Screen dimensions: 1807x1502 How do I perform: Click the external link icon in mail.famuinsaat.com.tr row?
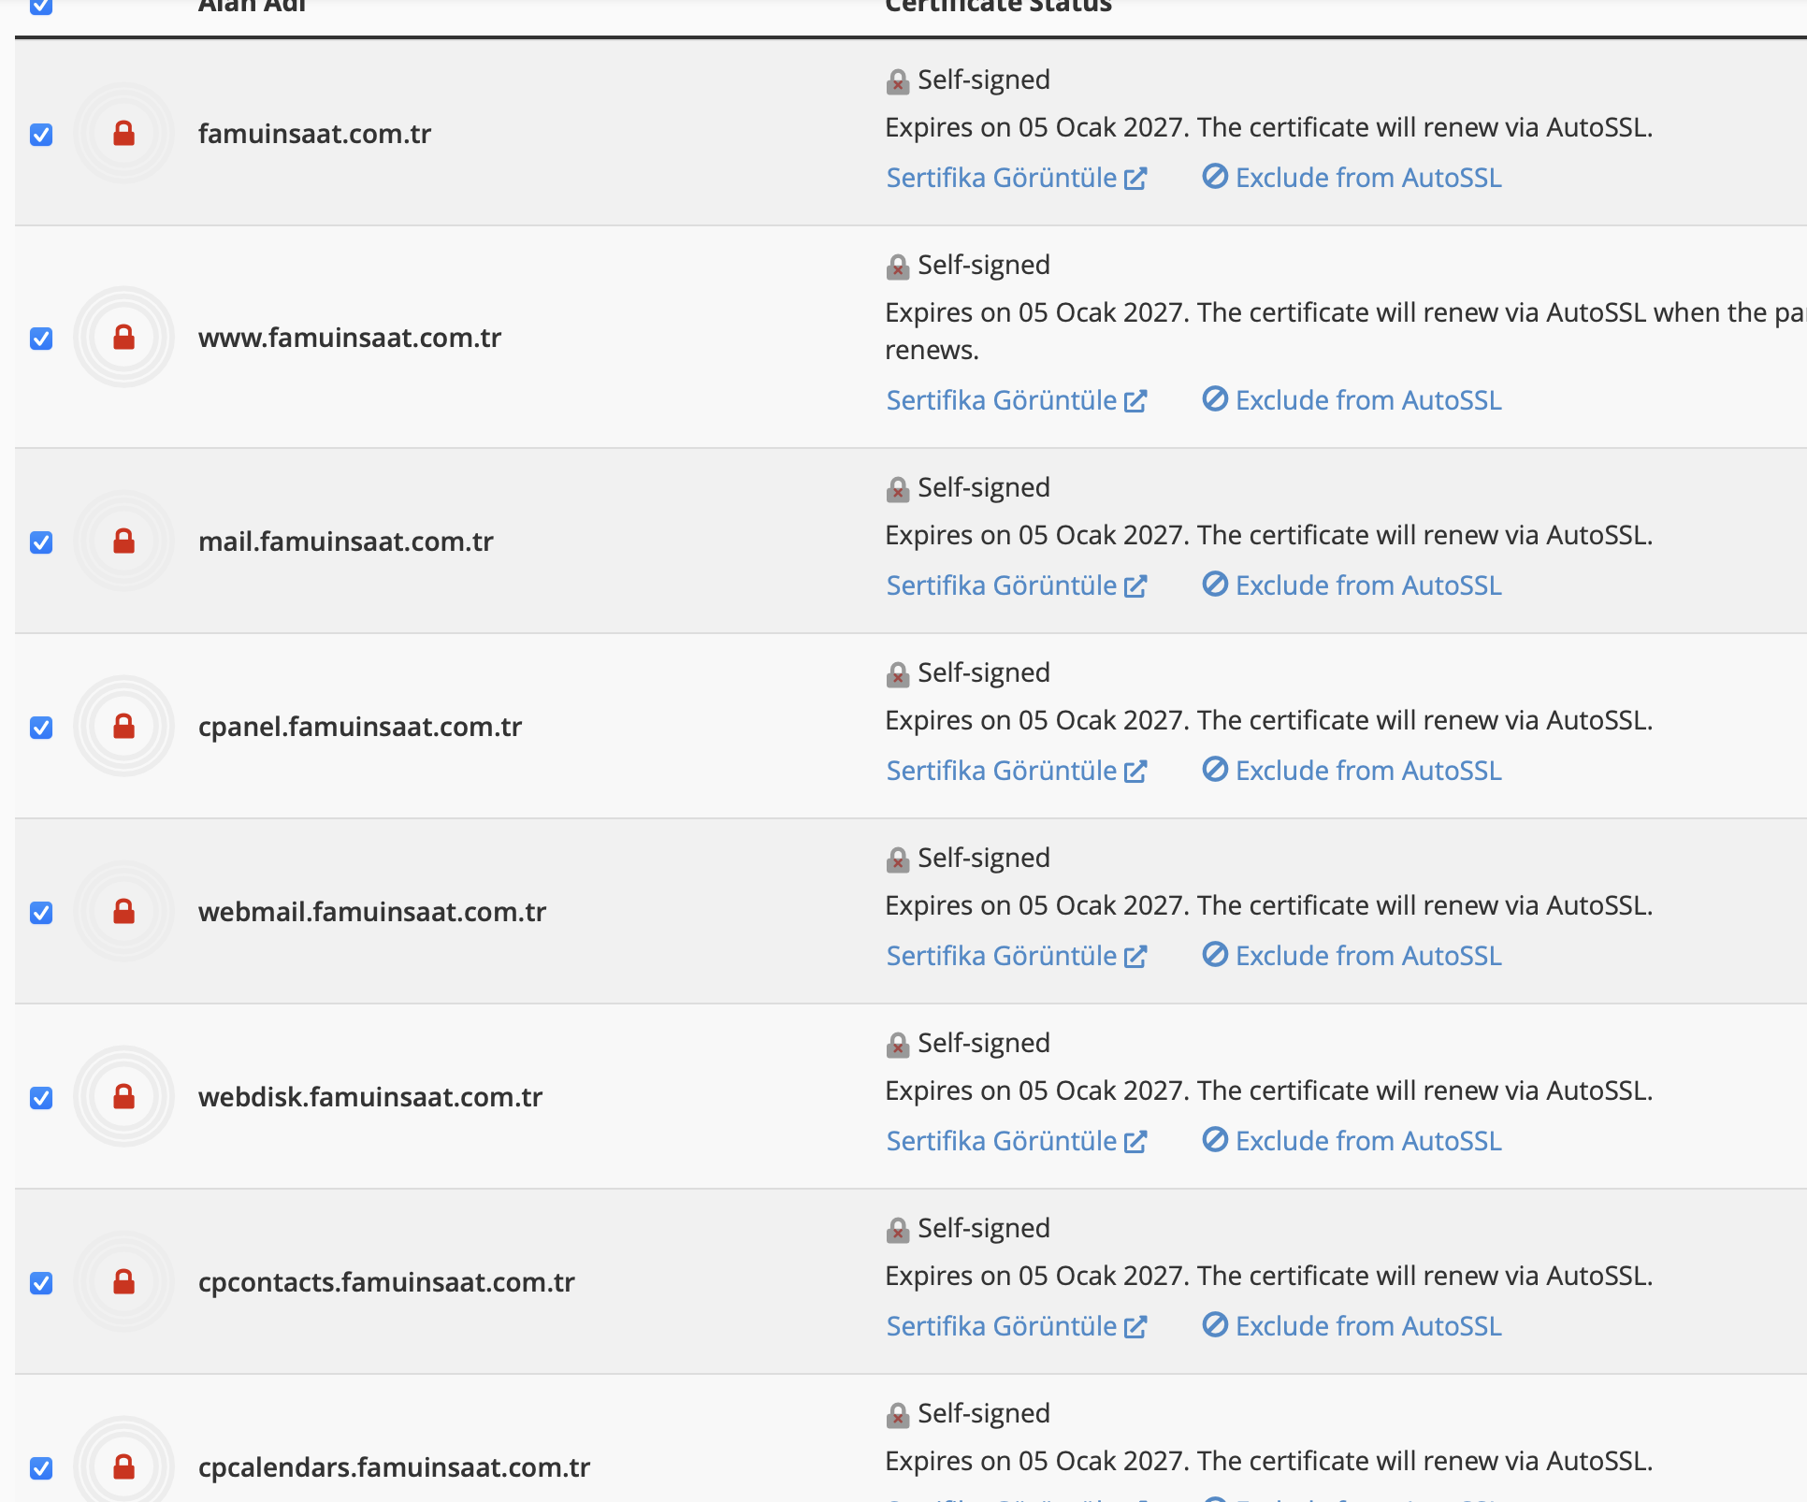[1135, 586]
